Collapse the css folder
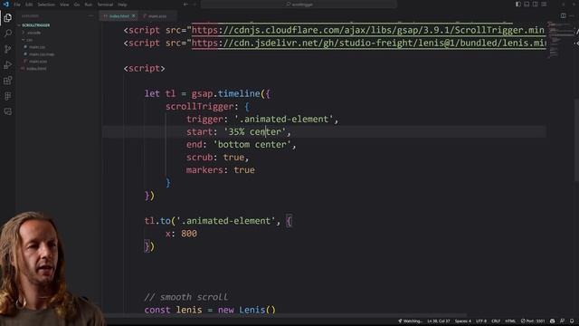This screenshot has height=326, width=579. (x=28, y=40)
